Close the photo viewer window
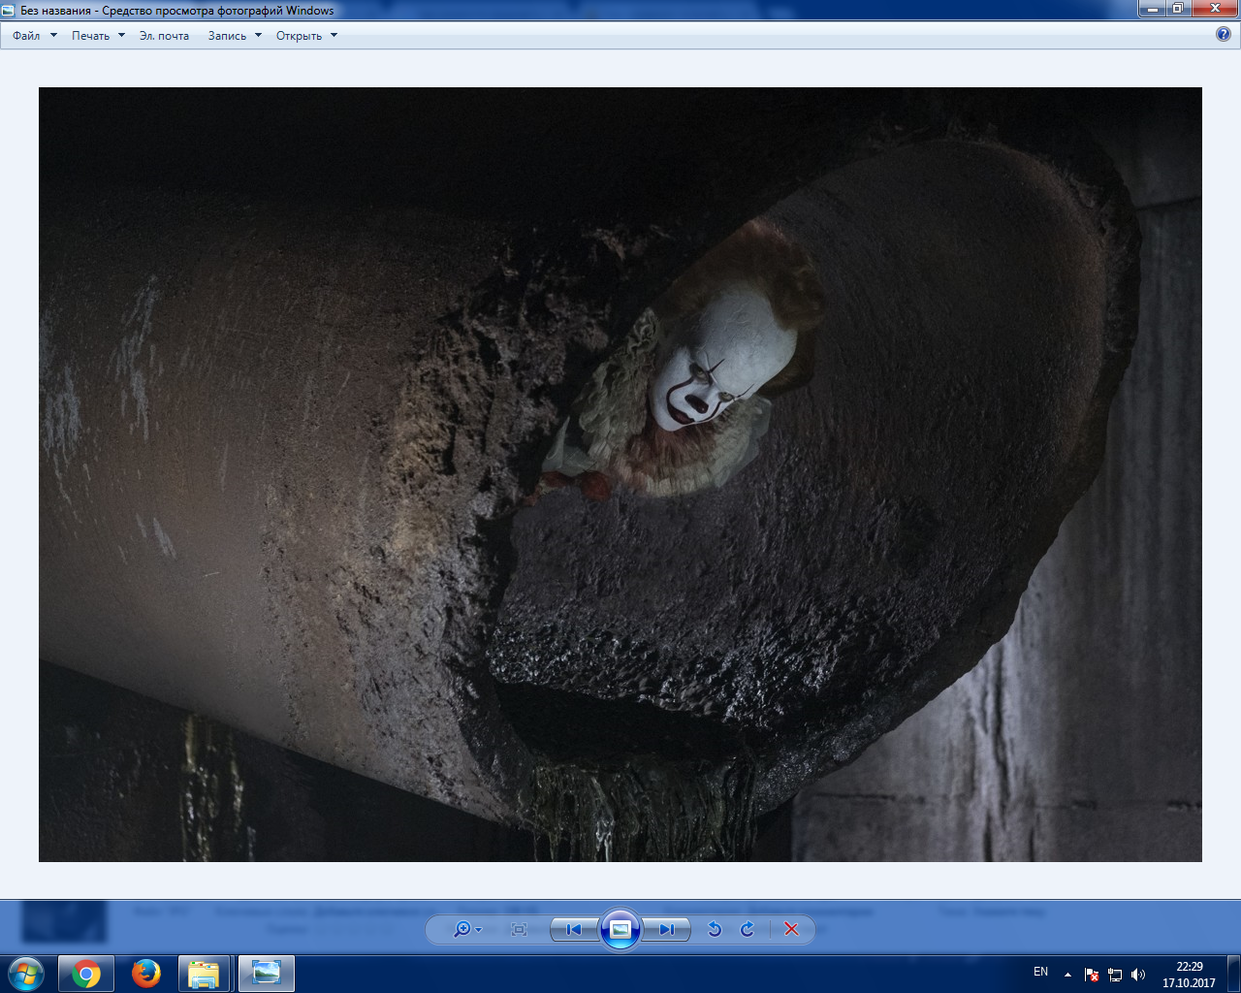The image size is (1241, 993). (x=1215, y=9)
